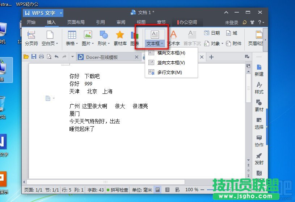
Task: Expand the 图片 dropdown arrow
Action: (93, 44)
